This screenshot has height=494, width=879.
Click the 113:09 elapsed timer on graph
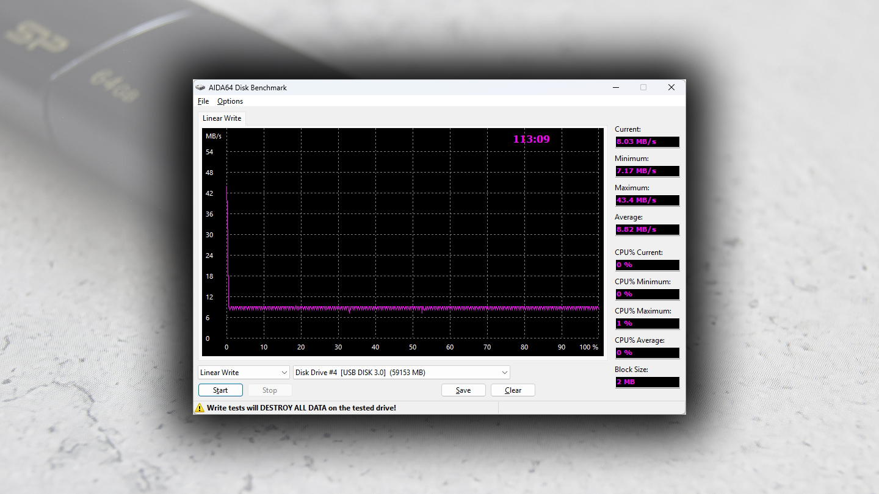pyautogui.click(x=531, y=139)
